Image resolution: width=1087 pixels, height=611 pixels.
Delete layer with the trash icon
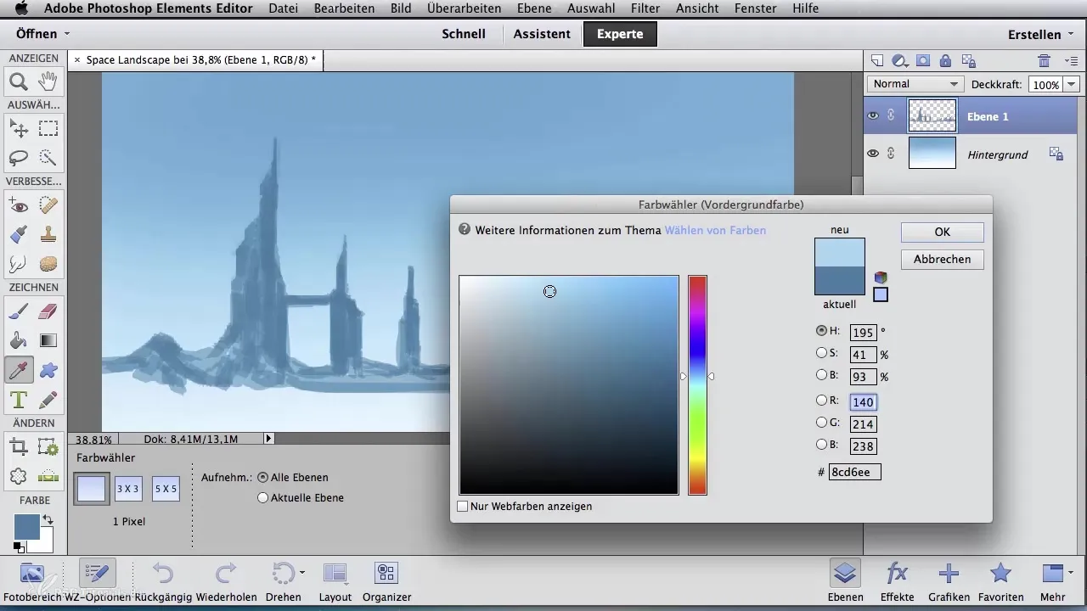[x=1045, y=60]
